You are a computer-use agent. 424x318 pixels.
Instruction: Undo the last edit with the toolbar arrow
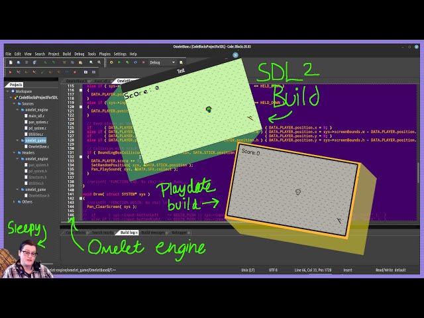(46, 62)
